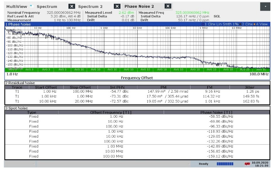Select the orange trace 4 View indicator

255,24
